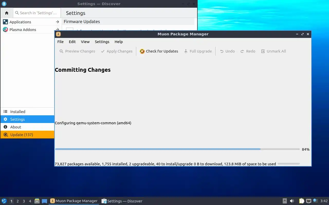Switch to virtual desktop 3

click(x=24, y=201)
